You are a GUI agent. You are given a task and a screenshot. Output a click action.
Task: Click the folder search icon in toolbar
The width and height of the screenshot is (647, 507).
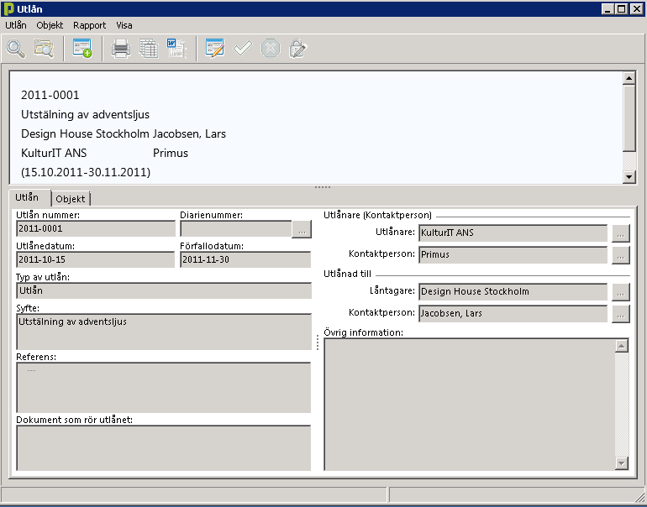click(44, 49)
